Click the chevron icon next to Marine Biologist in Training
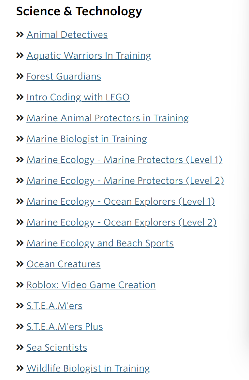Screen dimensions: 249x380 coord(20,139)
